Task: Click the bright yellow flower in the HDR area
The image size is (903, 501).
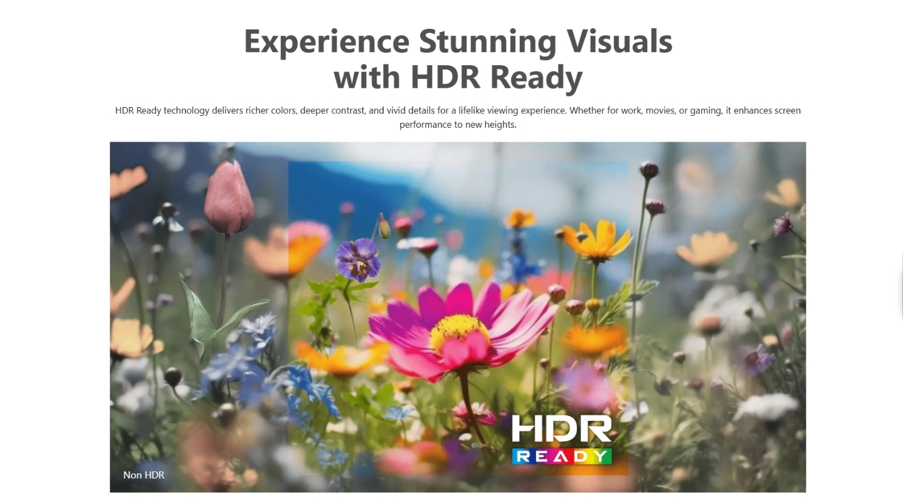Action: point(597,240)
